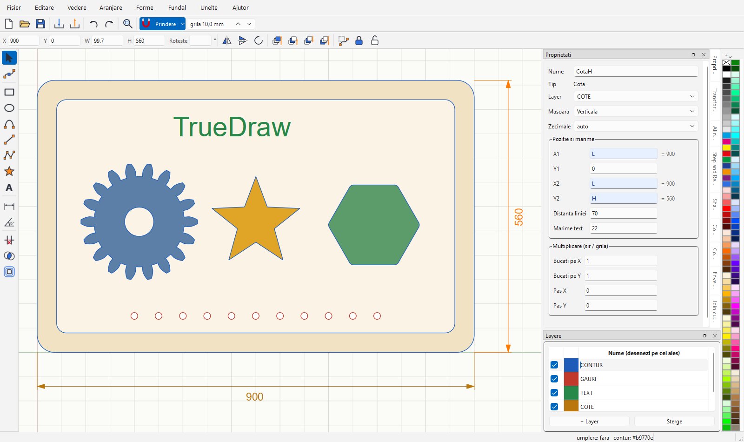Choose the rectangle drawing tool
Image resolution: width=744 pixels, height=442 pixels.
(x=9, y=92)
